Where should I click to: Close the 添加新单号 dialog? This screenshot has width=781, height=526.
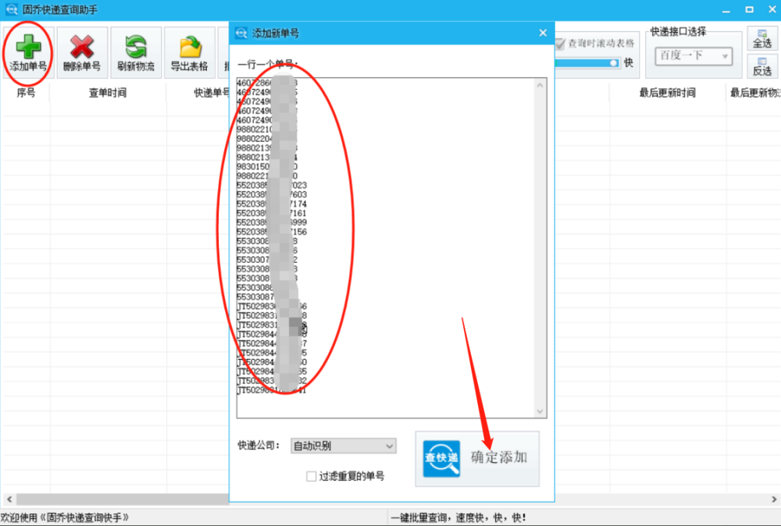click(x=543, y=33)
